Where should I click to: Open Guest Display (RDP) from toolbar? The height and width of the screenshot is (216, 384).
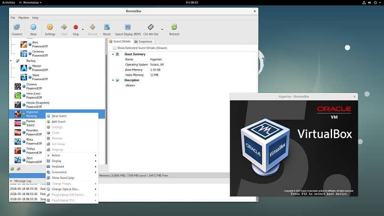pyautogui.click(x=128, y=27)
